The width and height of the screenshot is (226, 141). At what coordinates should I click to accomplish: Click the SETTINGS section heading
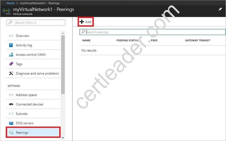pyautogui.click(x=14, y=86)
